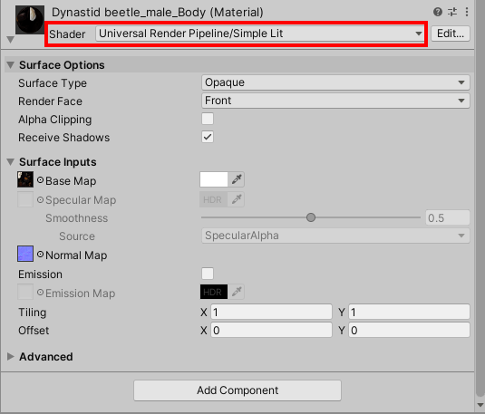Click the Base Map texture picker circle

coord(40,180)
